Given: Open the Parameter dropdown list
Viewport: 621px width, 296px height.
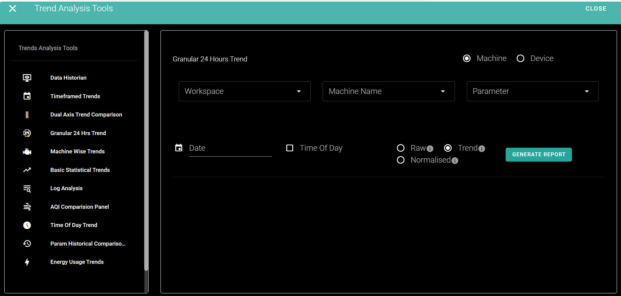Looking at the screenshot, I should (532, 91).
